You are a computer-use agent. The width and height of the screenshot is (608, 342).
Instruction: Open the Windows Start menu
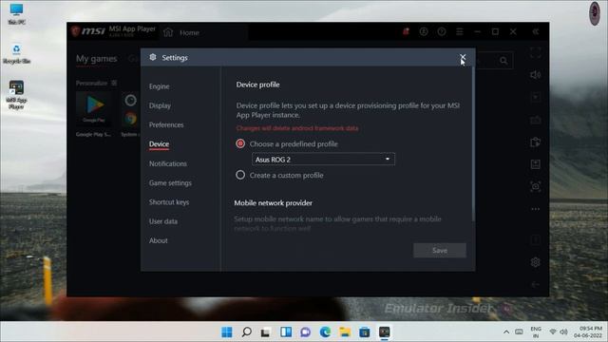pyautogui.click(x=227, y=332)
